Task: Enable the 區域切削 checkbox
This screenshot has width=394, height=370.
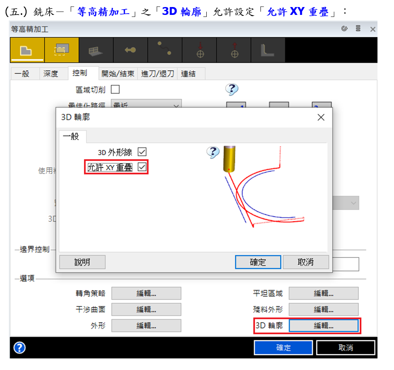Action: (115, 89)
